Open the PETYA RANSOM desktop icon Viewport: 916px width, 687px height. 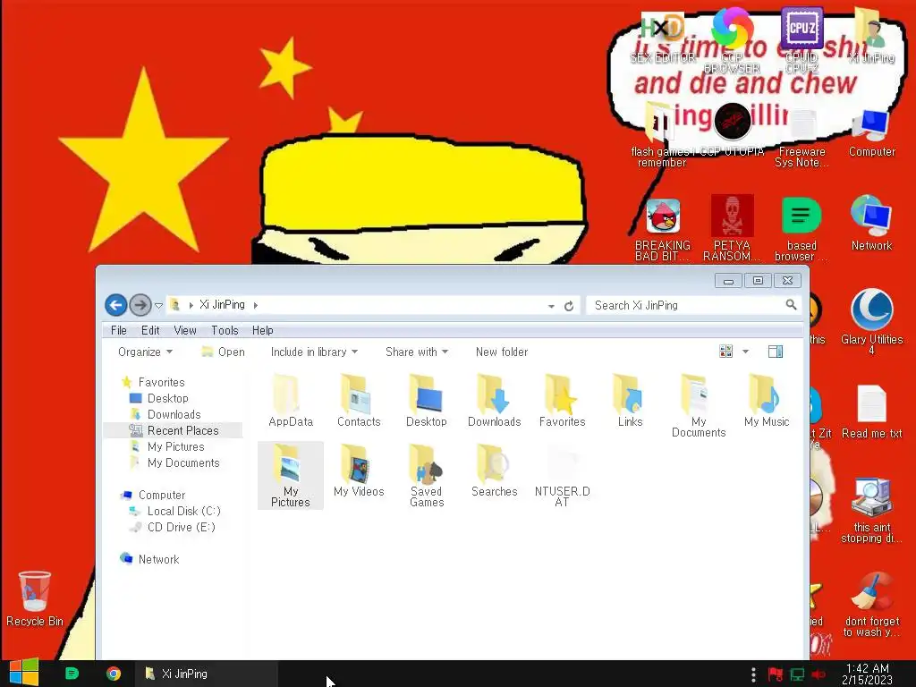click(732, 228)
